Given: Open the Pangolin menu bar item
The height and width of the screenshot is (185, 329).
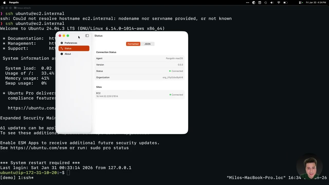Looking at the screenshot, I should (x=14, y=3).
